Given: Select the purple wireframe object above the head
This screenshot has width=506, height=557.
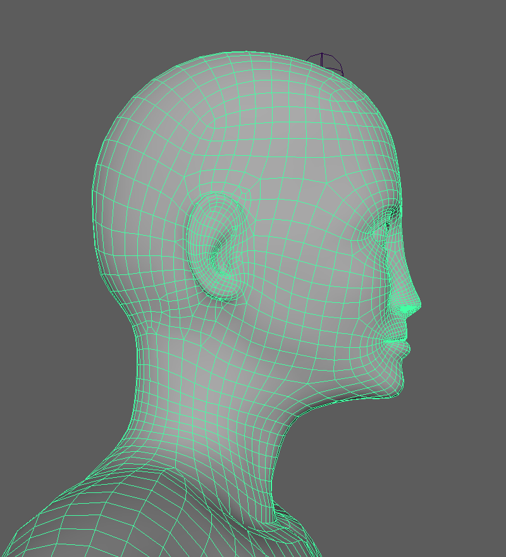Looking at the screenshot, I should coord(326,64).
